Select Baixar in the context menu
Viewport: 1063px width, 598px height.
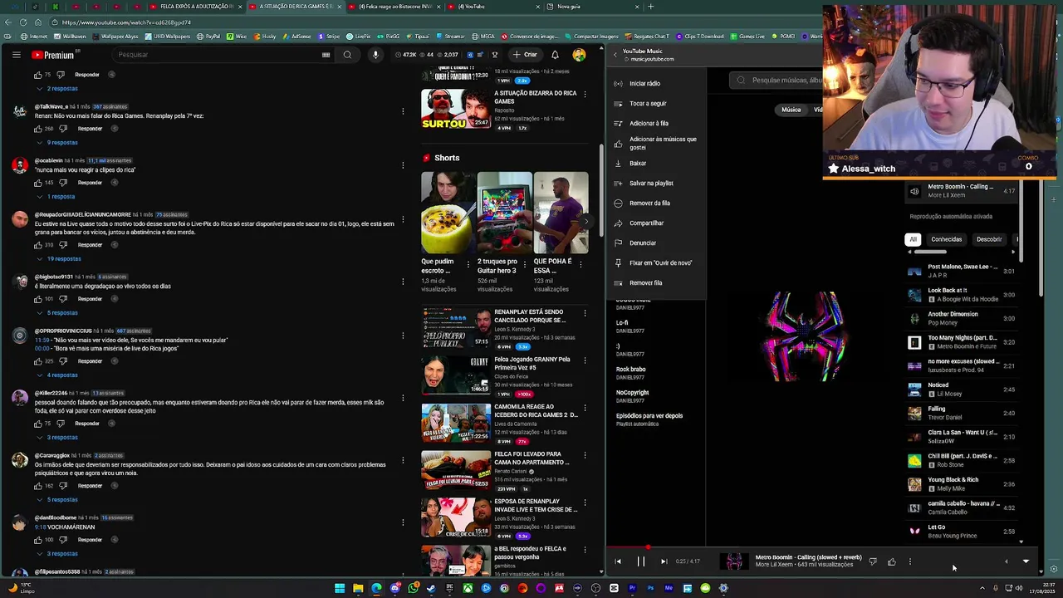coord(655,164)
